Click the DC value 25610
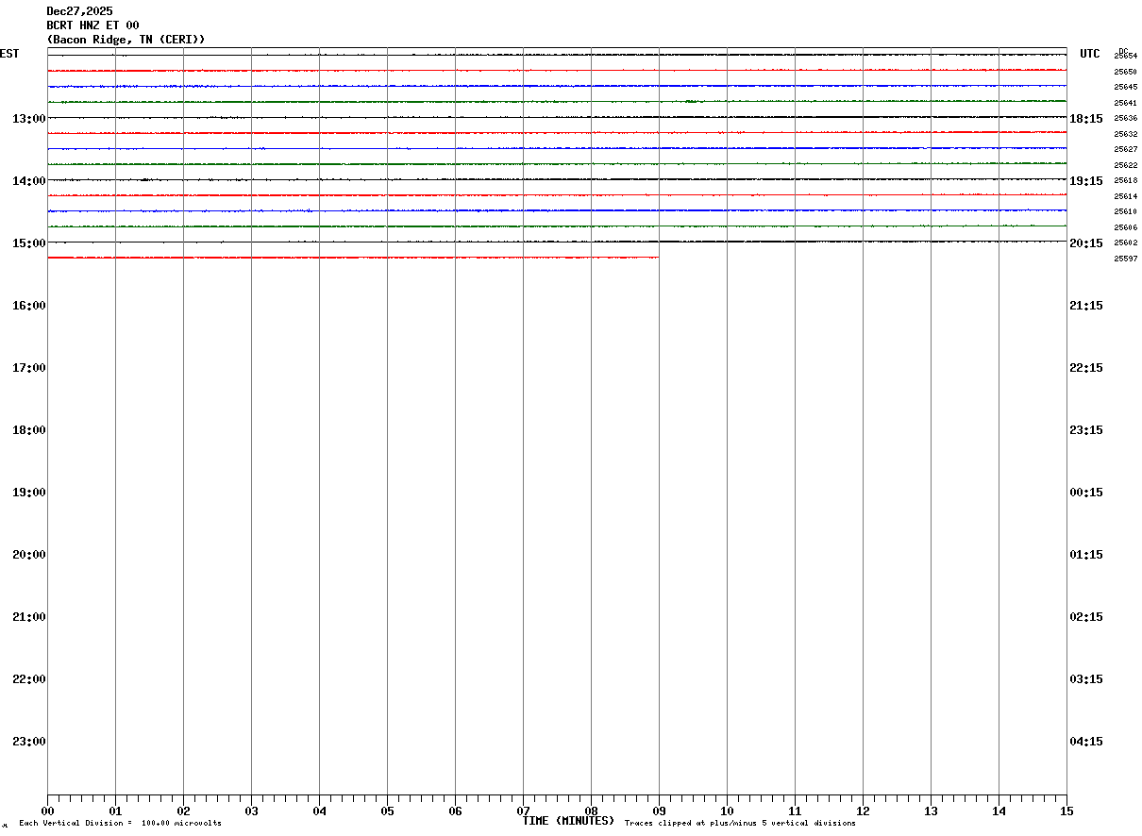 (1125, 211)
